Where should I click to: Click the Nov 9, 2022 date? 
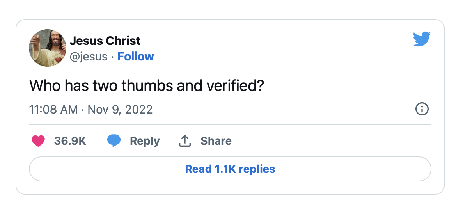(x=120, y=110)
